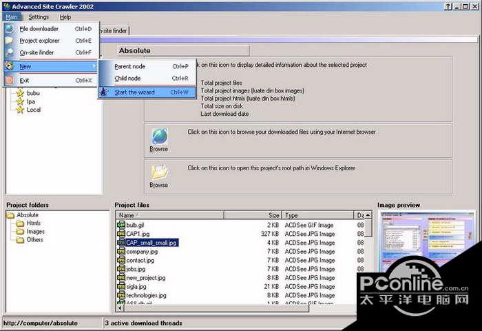
Task: Open the Help menu
Action: [65, 17]
